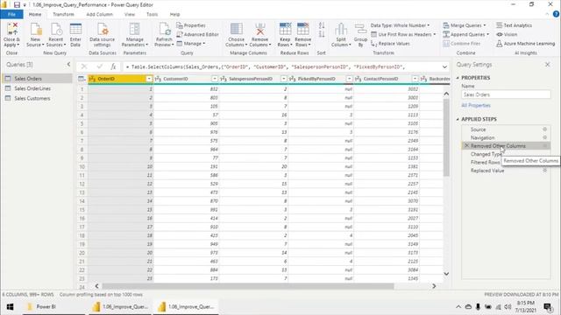Open the CustomerID column filter dropdown
This screenshot has height=315, width=561.
pyautogui.click(x=214, y=79)
